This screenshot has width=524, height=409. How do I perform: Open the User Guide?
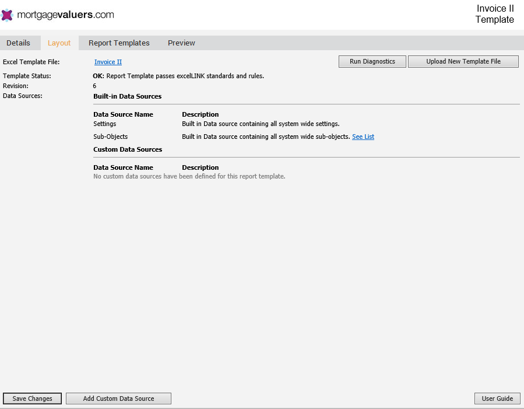tap(497, 398)
